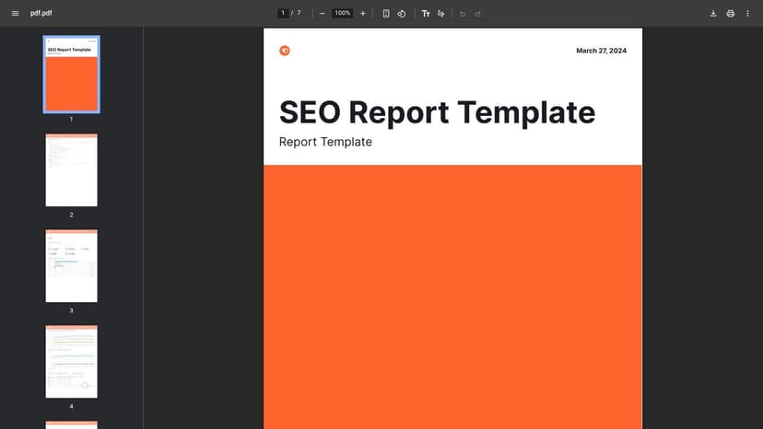Image resolution: width=763 pixels, height=429 pixels.
Task: Click the Report Template subtitle
Action: tap(325, 142)
